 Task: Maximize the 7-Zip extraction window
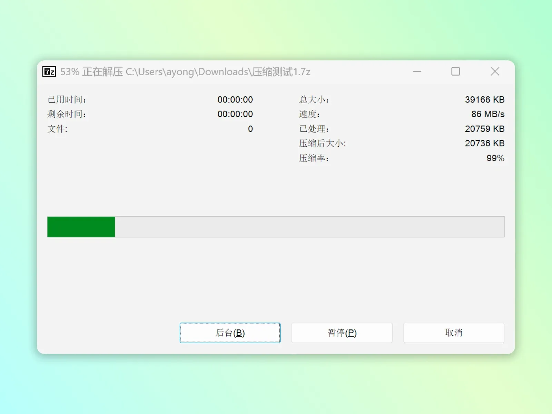pos(456,71)
